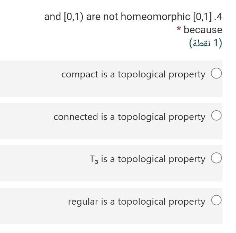
Task: Click "connected is a topological property" text
Action: pos(129,117)
